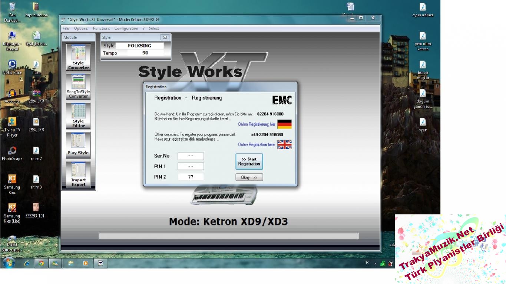Open the Style Converter module
Viewport: 506px width, 284px height.
tap(78, 57)
